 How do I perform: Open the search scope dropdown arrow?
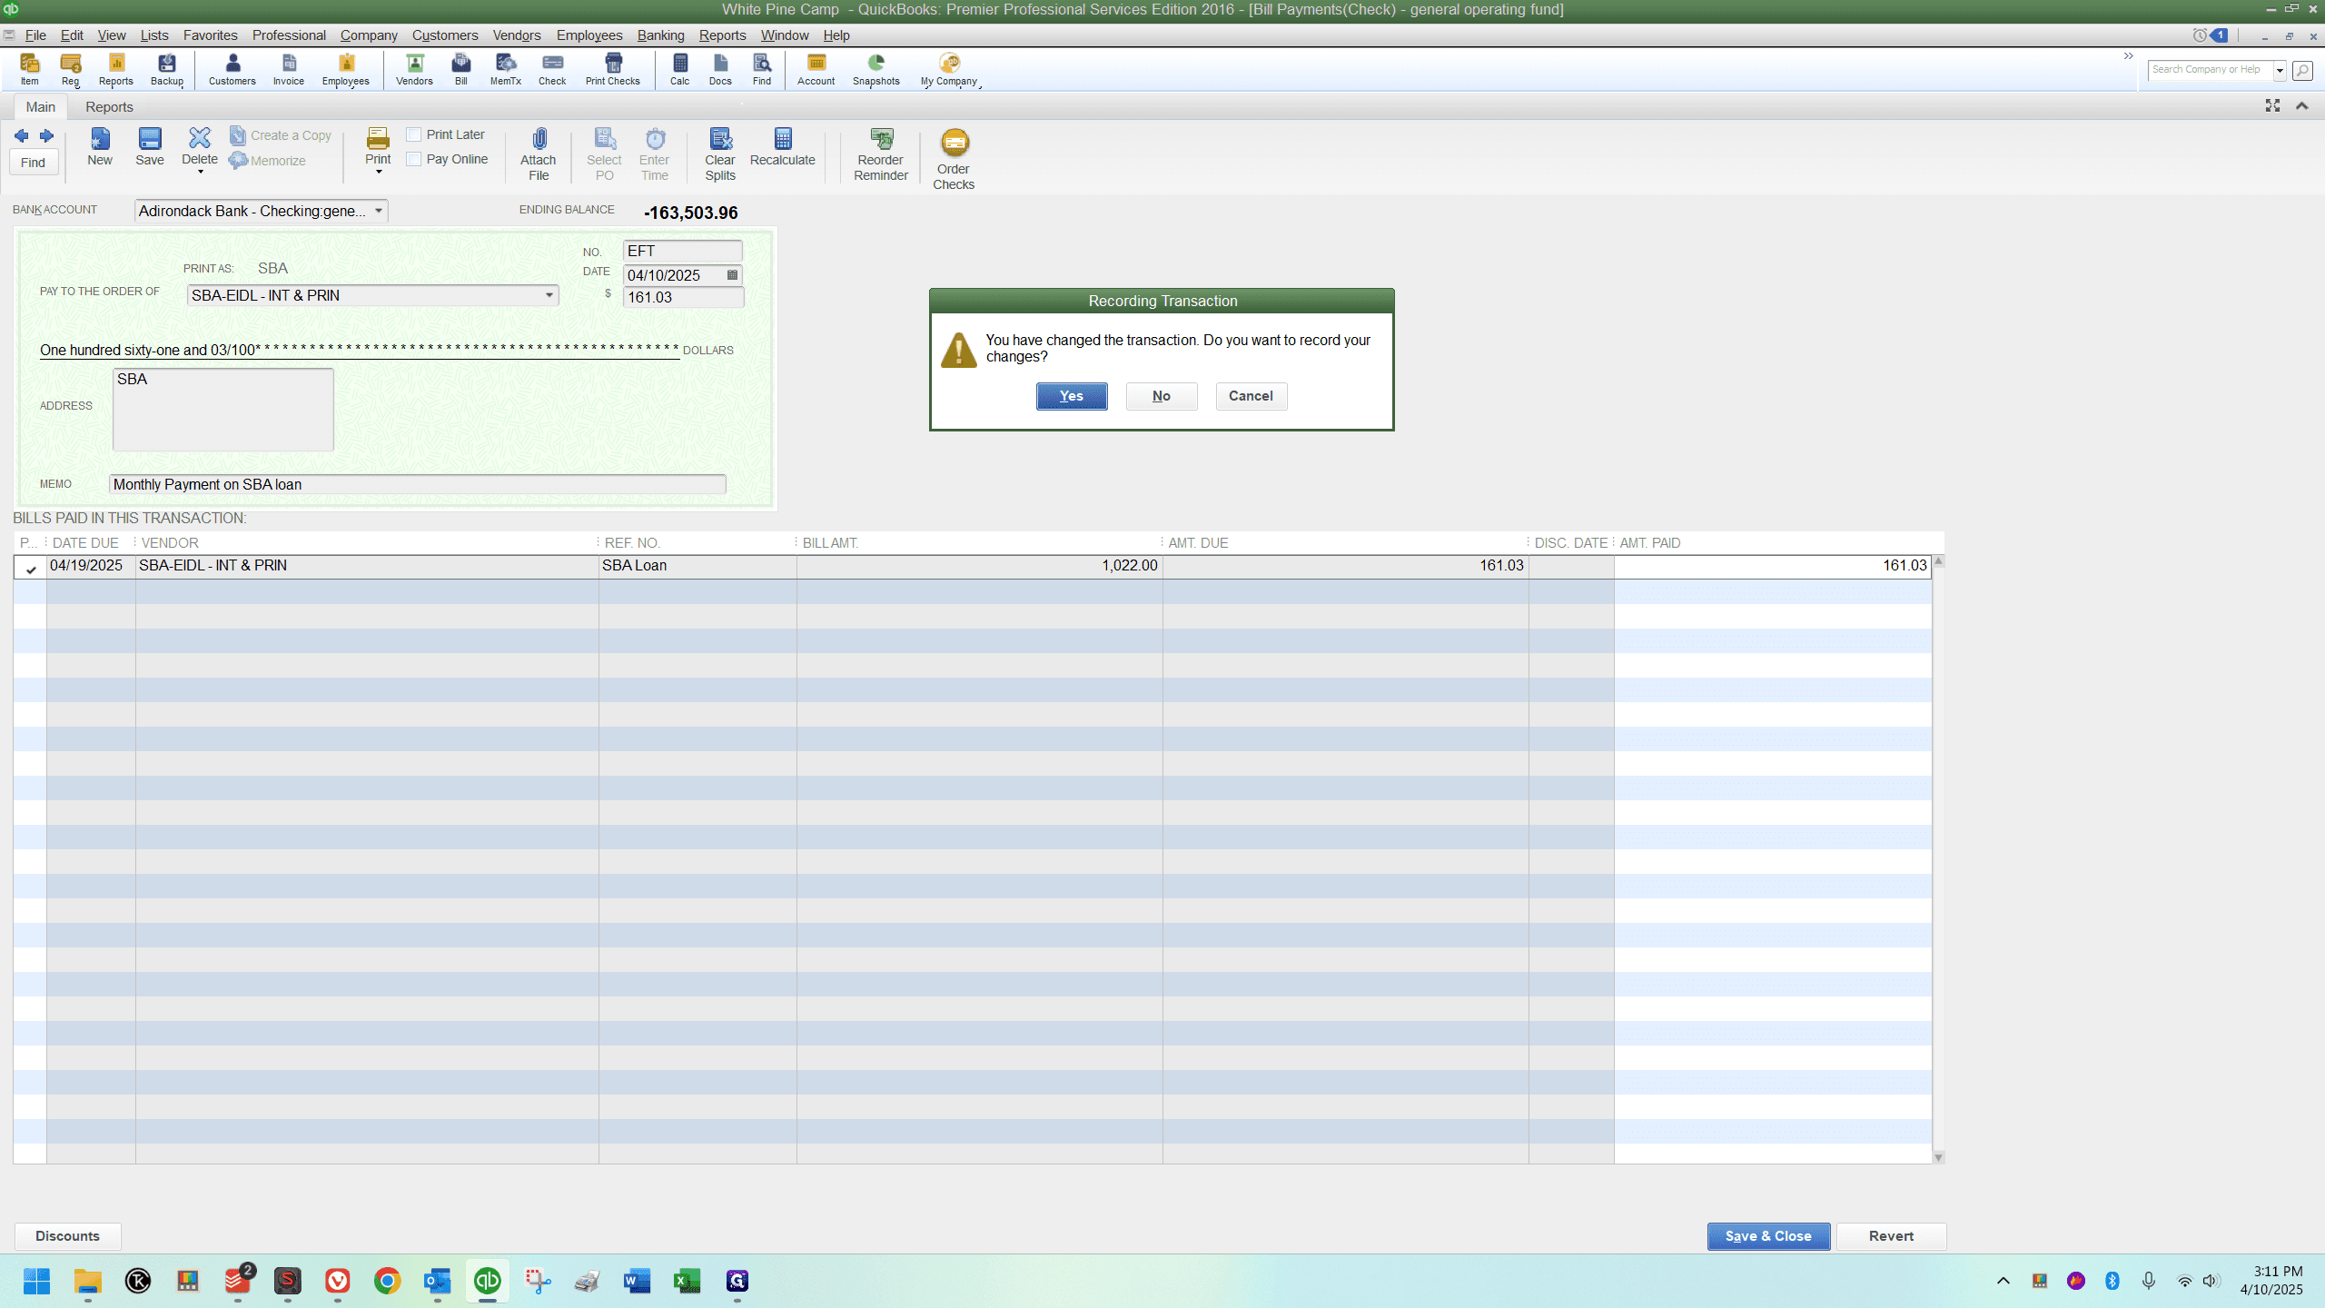(x=2280, y=70)
